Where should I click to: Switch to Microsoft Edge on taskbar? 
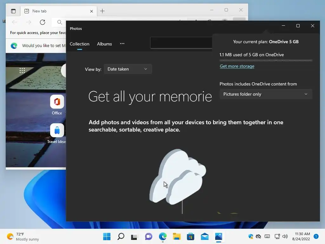[163, 236]
